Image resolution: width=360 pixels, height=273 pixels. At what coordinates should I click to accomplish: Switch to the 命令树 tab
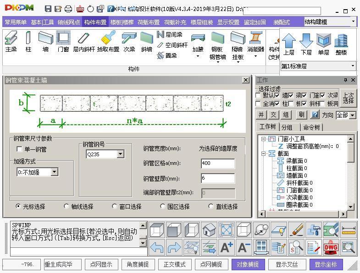[311, 127]
